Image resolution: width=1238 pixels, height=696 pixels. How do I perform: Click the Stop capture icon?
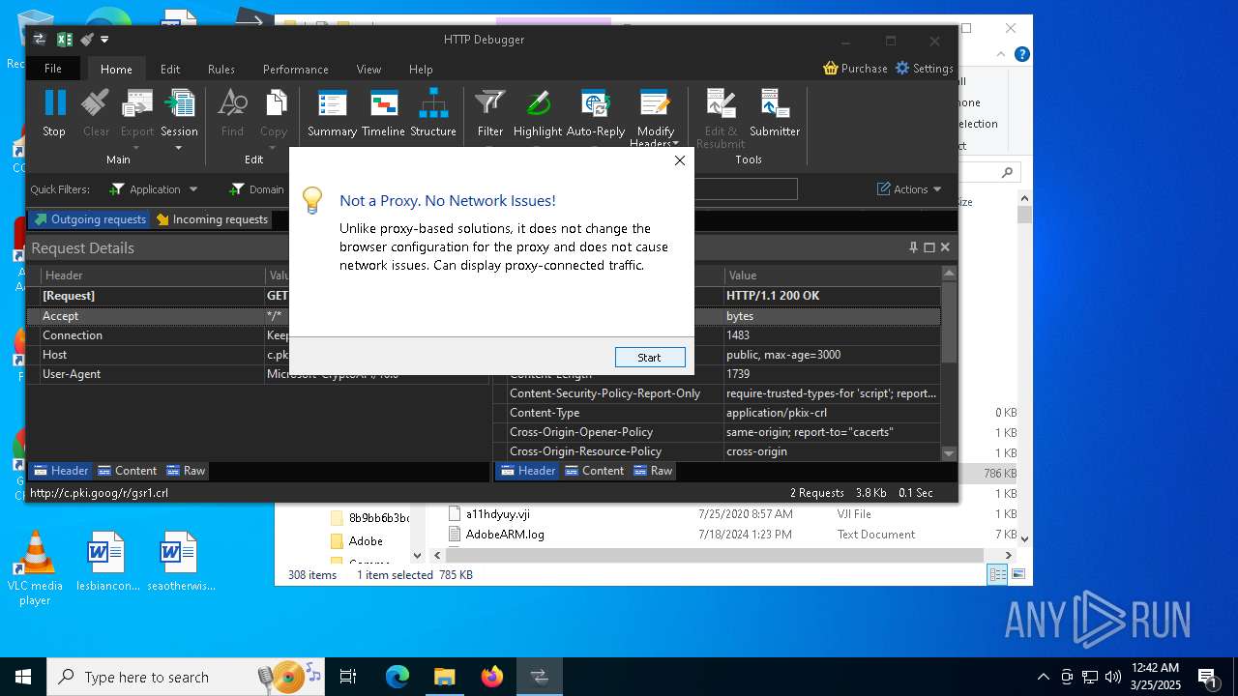[54, 113]
